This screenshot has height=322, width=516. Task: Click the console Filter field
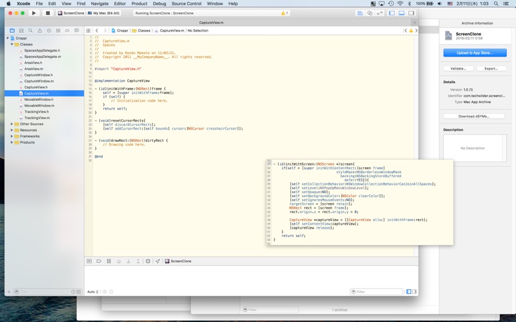[x=377, y=292]
